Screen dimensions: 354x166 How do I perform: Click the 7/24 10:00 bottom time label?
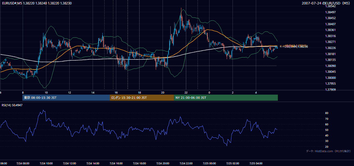click(x=46, y=164)
